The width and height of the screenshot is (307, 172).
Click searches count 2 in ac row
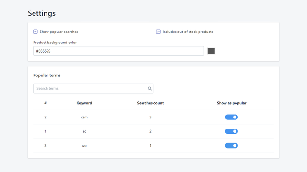click(x=150, y=131)
